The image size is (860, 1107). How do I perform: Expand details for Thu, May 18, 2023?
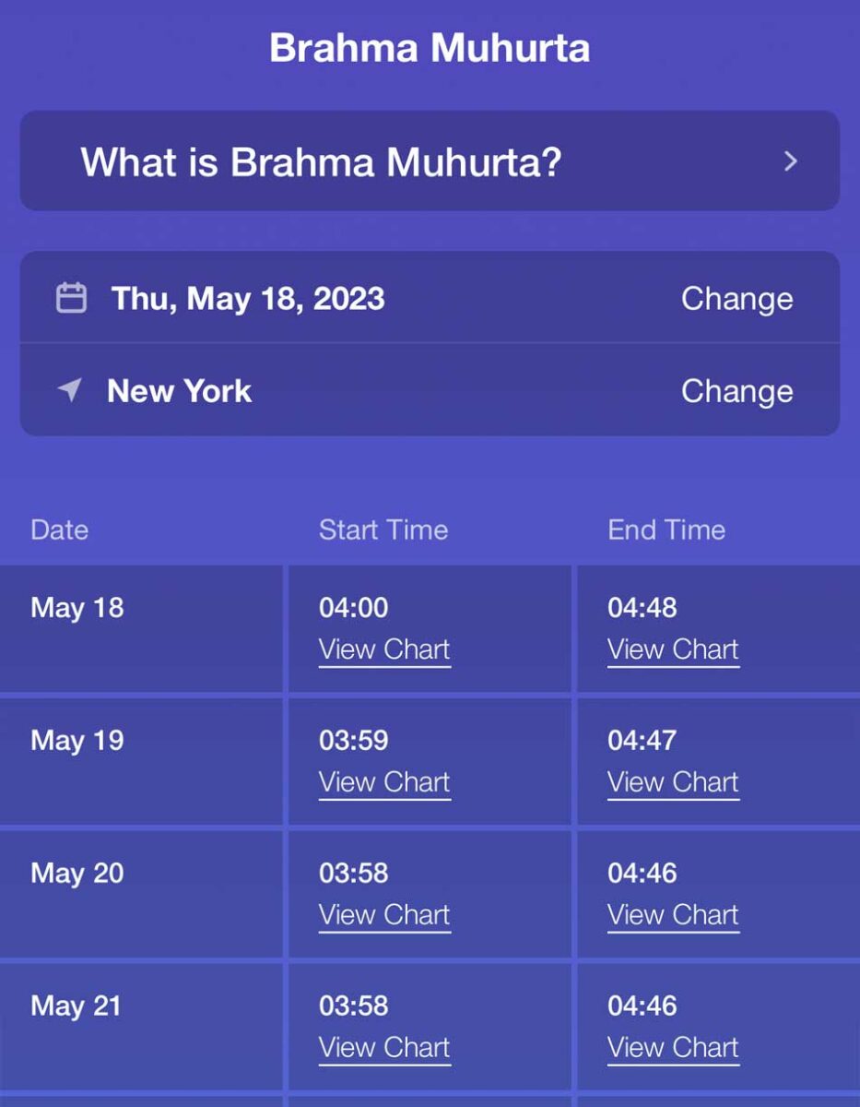(247, 297)
